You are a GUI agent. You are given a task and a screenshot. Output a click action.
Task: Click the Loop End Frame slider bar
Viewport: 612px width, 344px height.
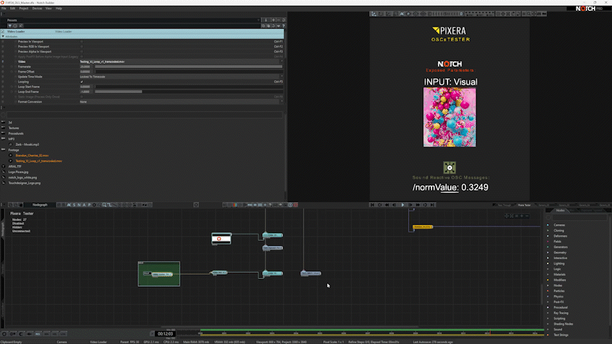(x=189, y=92)
